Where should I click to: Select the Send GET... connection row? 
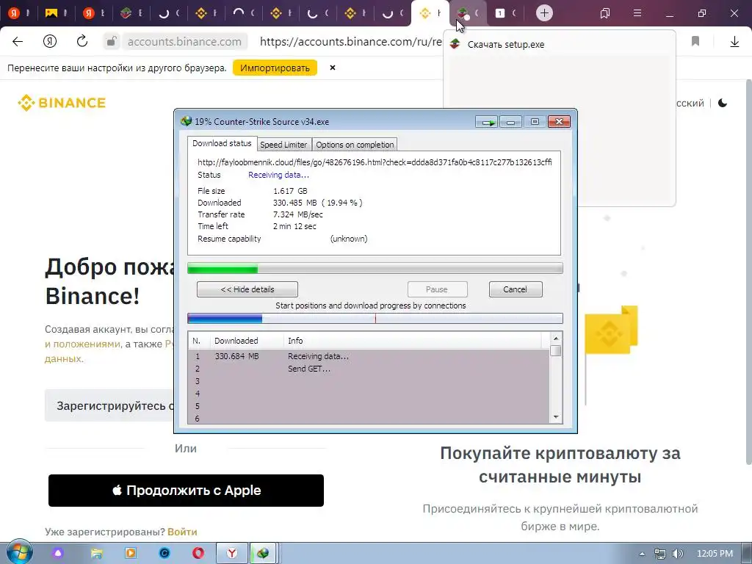point(369,369)
